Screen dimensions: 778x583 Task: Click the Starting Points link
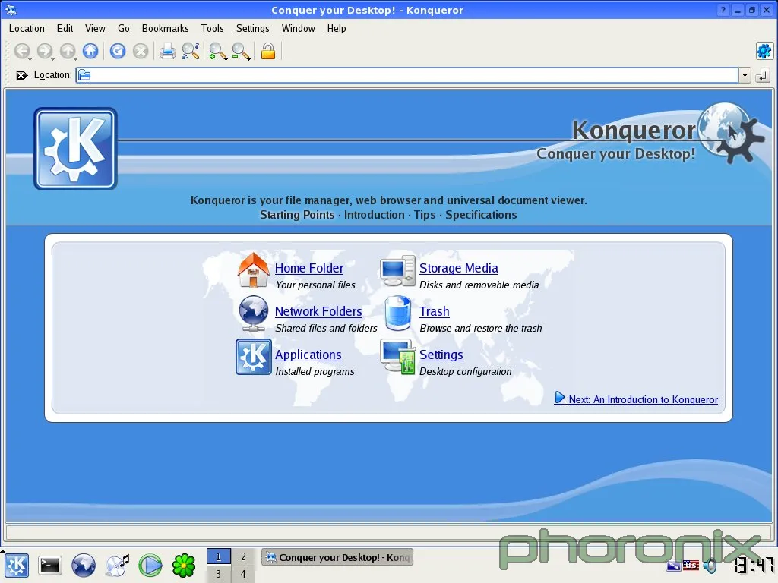coord(297,215)
